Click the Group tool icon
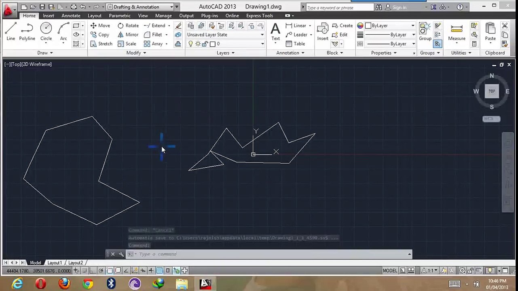This screenshot has width=518, height=291. (425, 32)
